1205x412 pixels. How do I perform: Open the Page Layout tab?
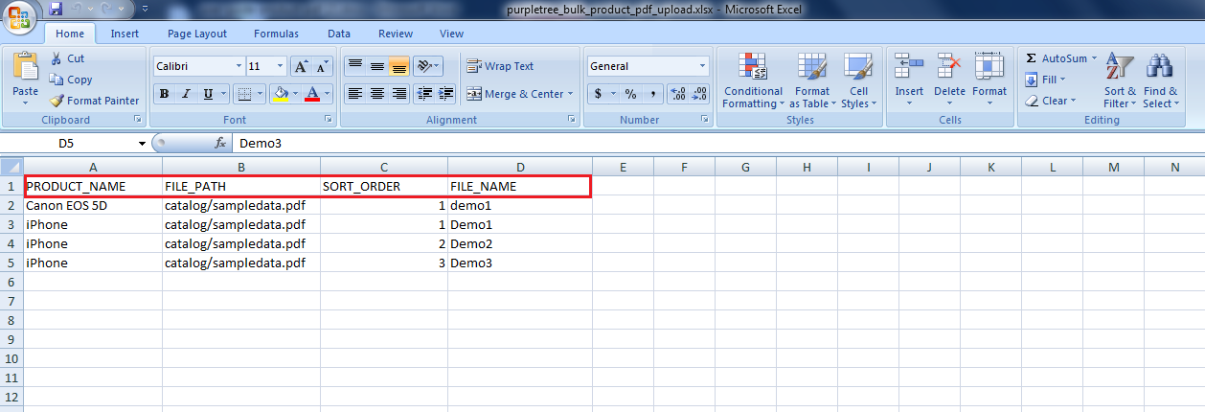[197, 34]
